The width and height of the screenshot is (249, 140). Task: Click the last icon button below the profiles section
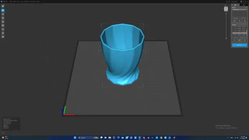point(245,40)
